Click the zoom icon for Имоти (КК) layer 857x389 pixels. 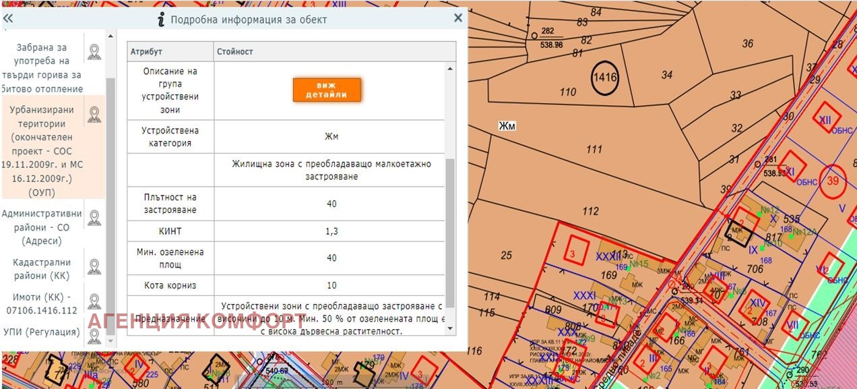click(x=94, y=301)
